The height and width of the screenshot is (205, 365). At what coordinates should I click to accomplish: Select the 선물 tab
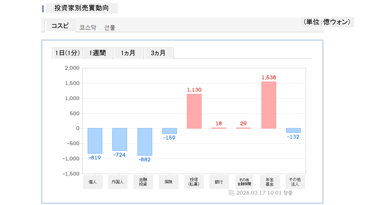(x=110, y=28)
